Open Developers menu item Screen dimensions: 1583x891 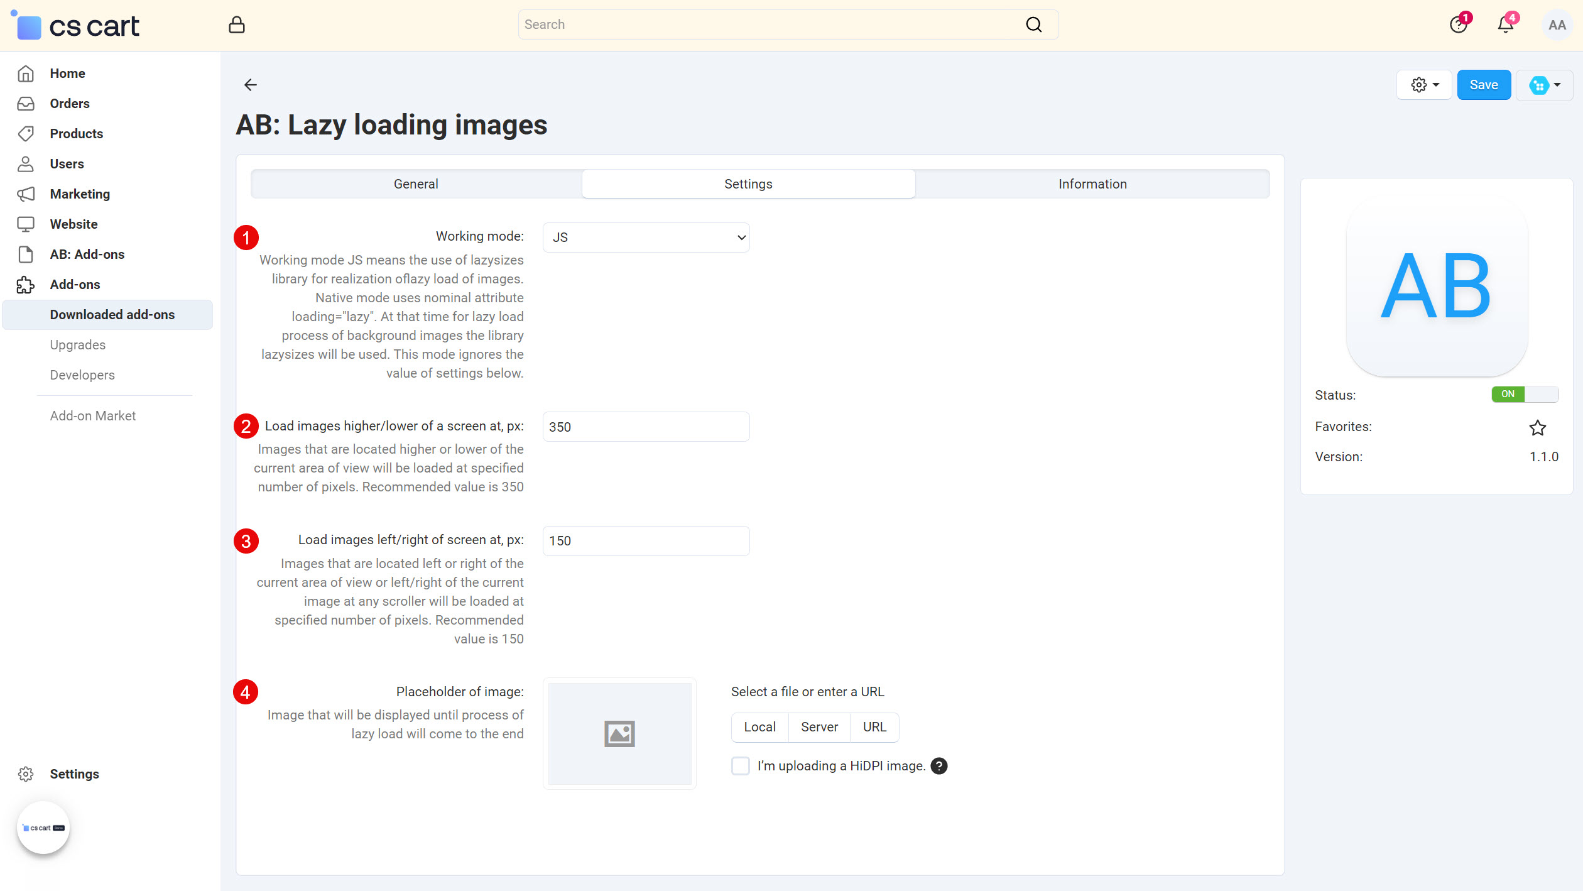(x=82, y=375)
